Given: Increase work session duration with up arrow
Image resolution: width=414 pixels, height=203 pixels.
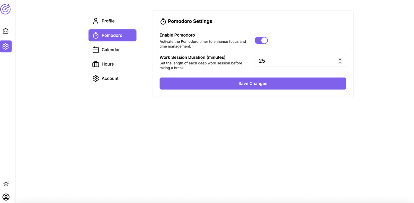Looking at the screenshot, I should (x=340, y=59).
